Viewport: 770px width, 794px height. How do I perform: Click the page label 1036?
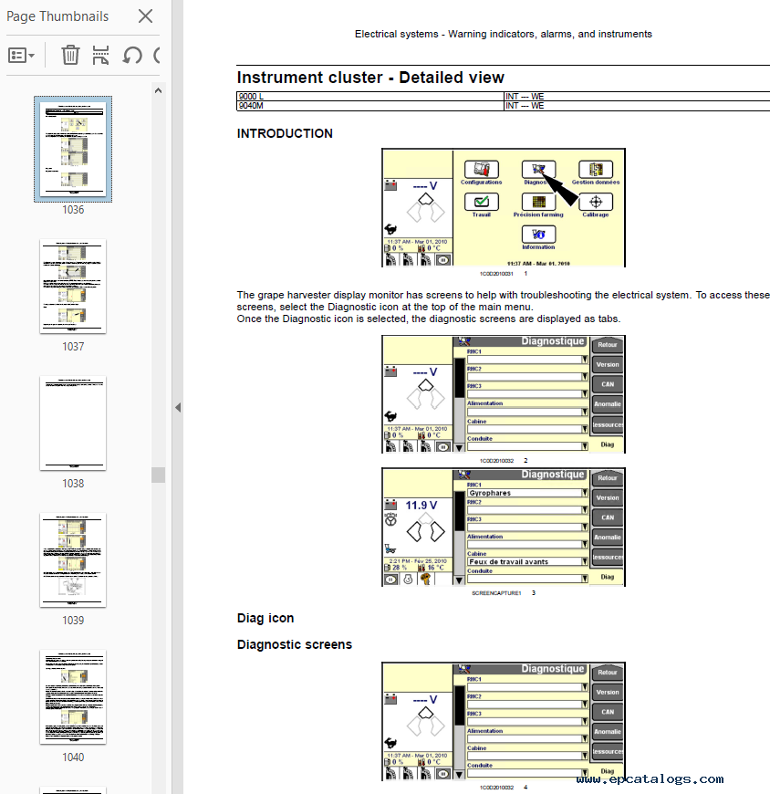tap(73, 210)
